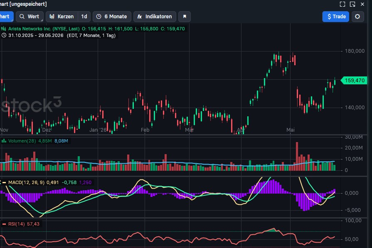Click the bookmark flag icon
The image size is (372, 248).
click(x=185, y=17)
